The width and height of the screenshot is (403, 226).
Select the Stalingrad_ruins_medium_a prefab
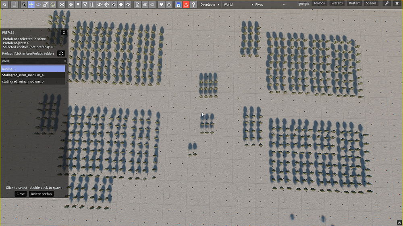pos(33,75)
